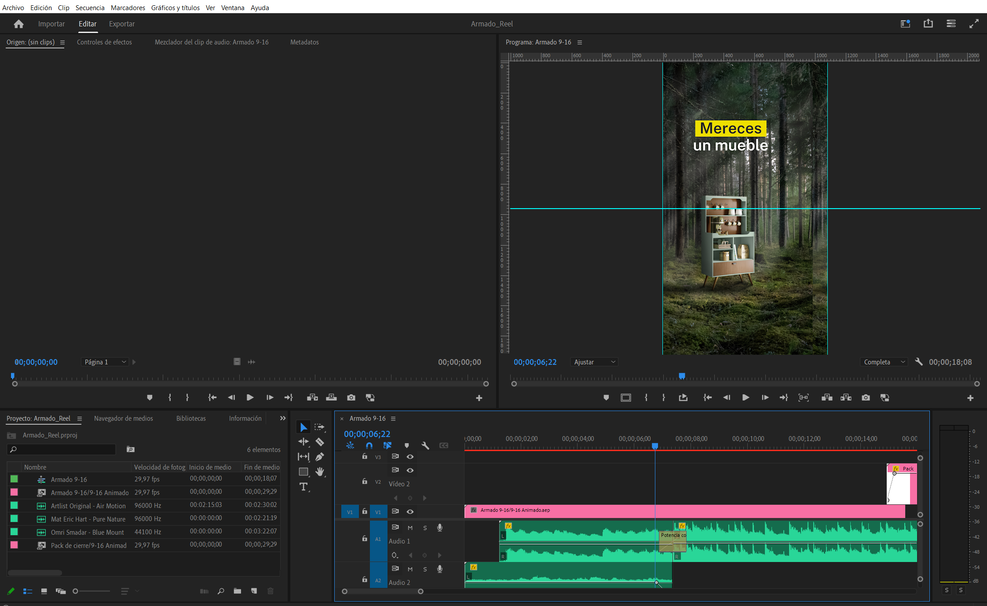This screenshot has height=606, width=987.
Task: Open the Completa playback resolution dropdown
Action: pyautogui.click(x=883, y=362)
